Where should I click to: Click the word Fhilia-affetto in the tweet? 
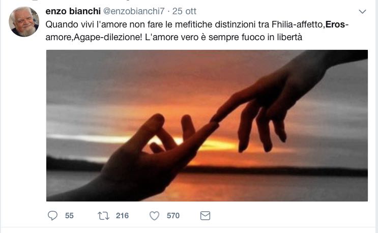[297, 24]
